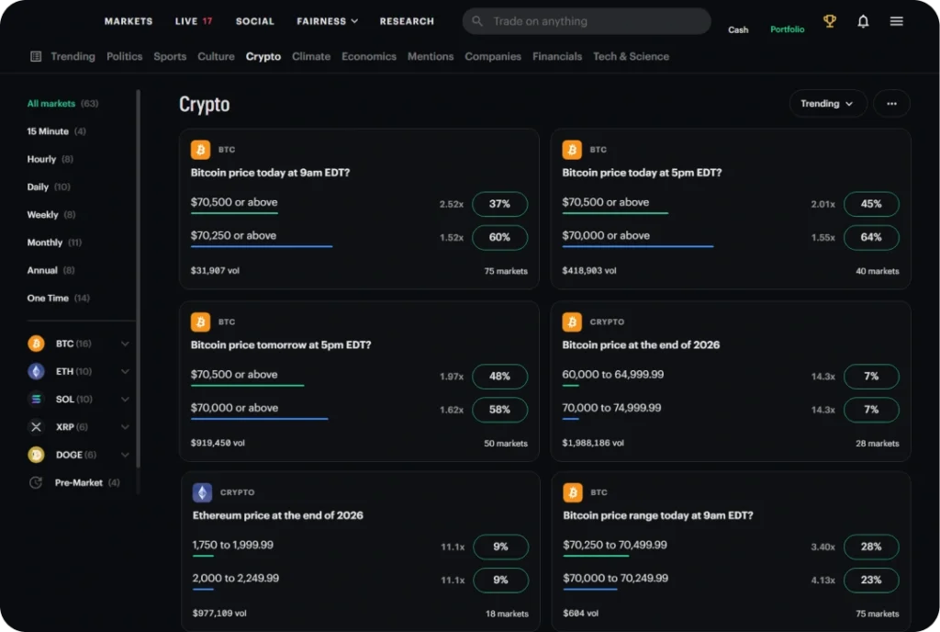Image resolution: width=940 pixels, height=632 pixels.
Task: Open the Trending sort dropdown
Action: (828, 104)
